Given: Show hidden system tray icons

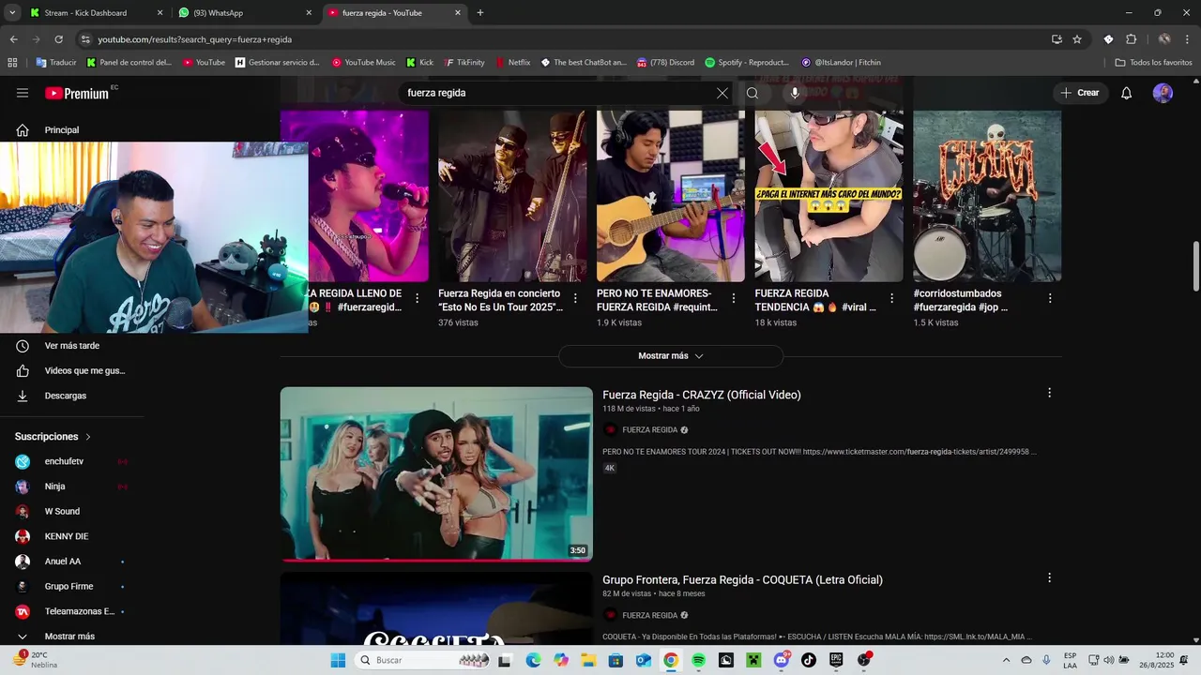Looking at the screenshot, I should click(x=1006, y=660).
